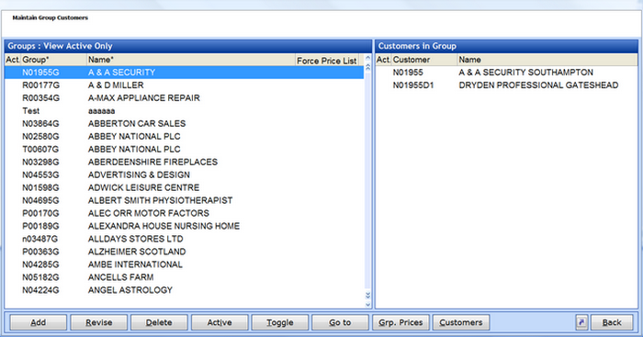Select group N01598G ADWICK LEISURE CENTRE
643x337 pixels.
click(x=184, y=187)
